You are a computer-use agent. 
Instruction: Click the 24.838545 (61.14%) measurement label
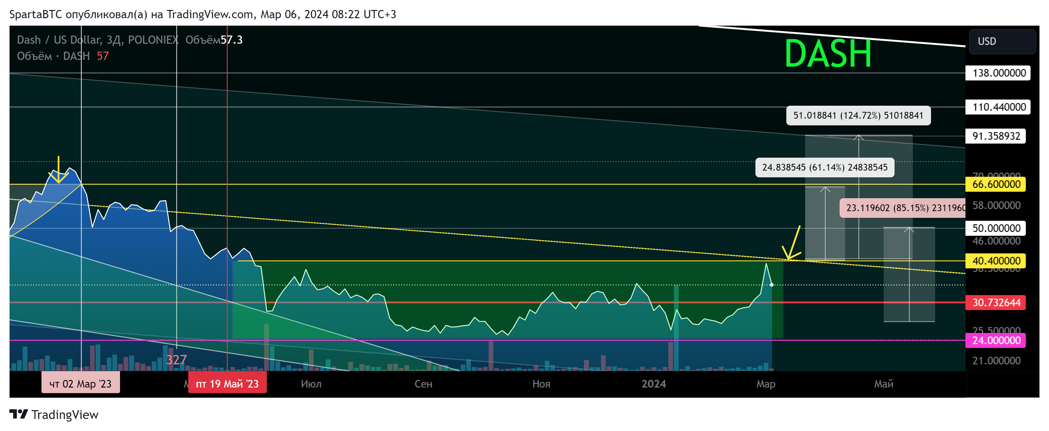click(x=825, y=168)
